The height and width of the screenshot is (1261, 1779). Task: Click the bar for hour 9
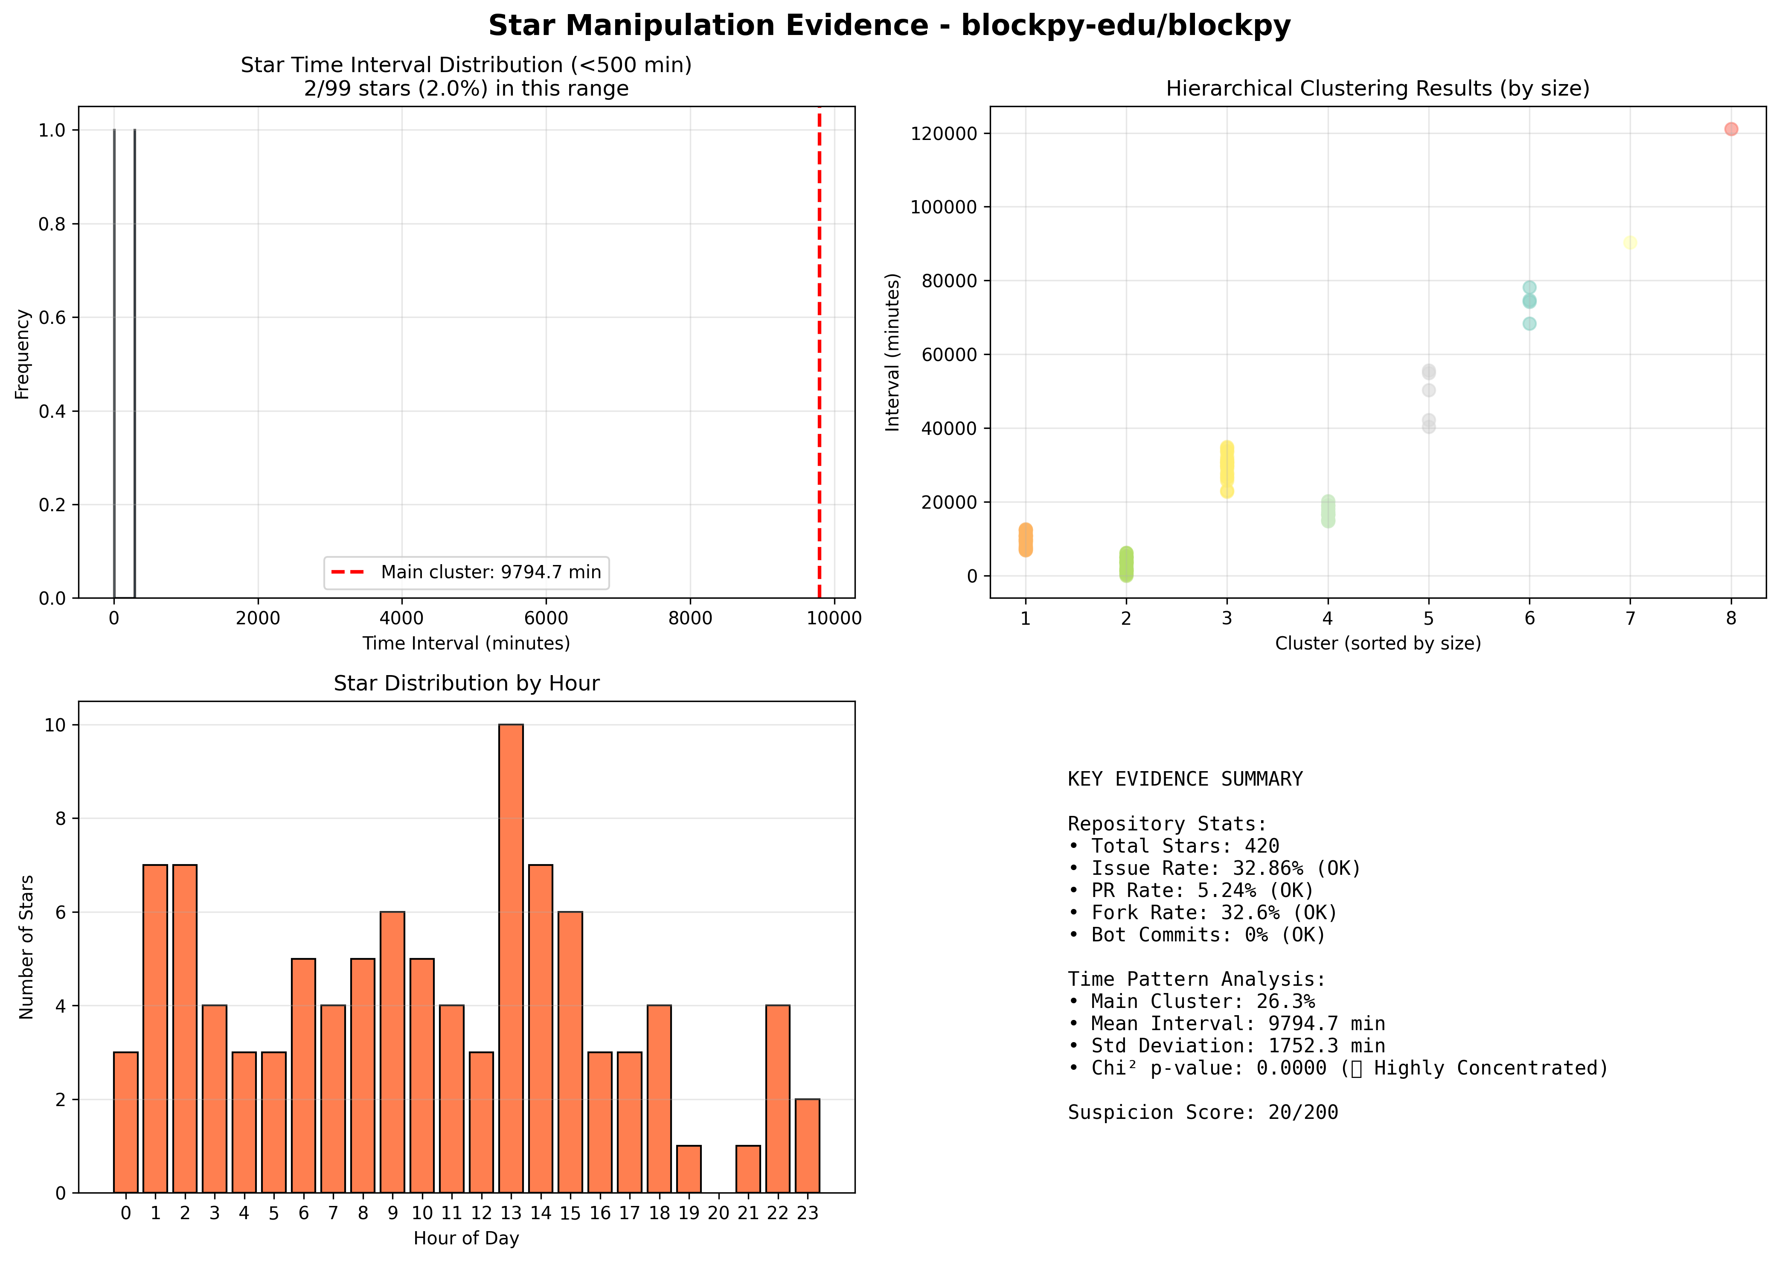click(x=392, y=1052)
